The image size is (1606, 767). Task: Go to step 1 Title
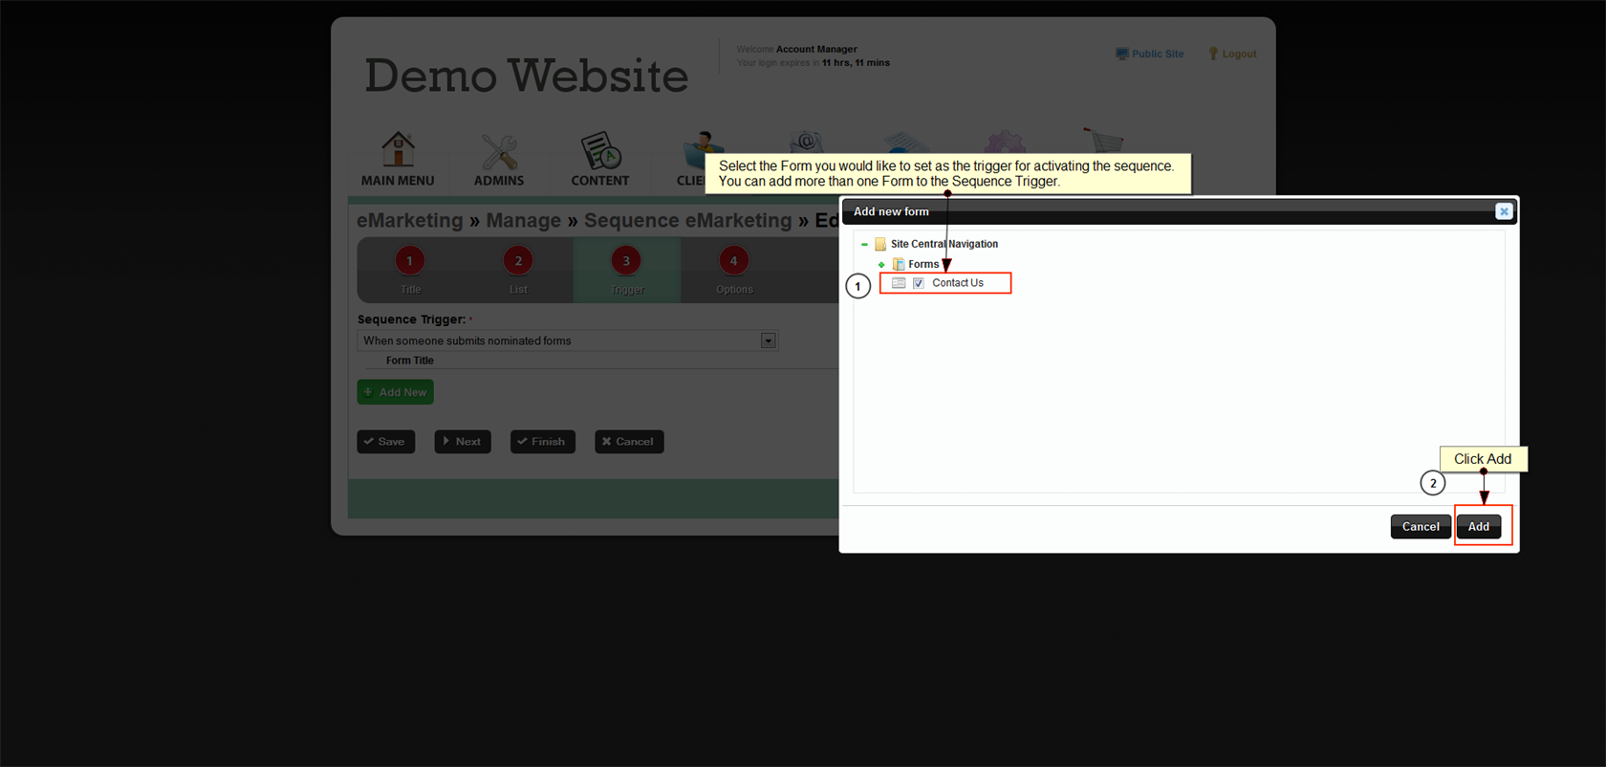tap(410, 261)
